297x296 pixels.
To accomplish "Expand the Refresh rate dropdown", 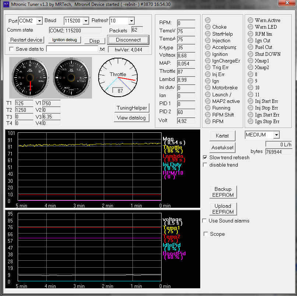I will tap(131, 21).
